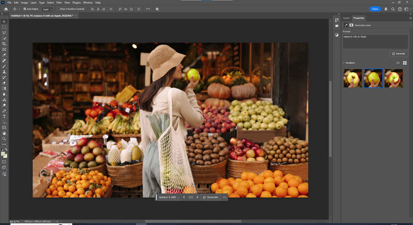Image resolution: width=413 pixels, height=225 pixels.
Task: Switch to the Layers tab
Action: [x=346, y=18]
